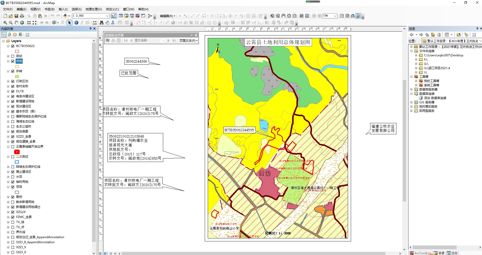Click the Fixed Zoom In icon

[29, 23]
